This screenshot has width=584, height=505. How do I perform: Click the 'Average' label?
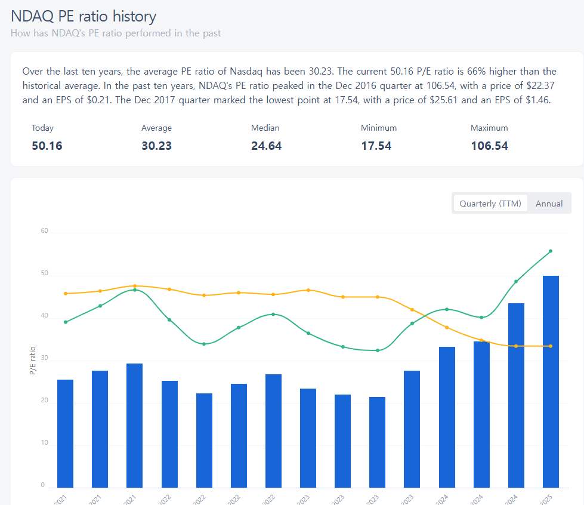click(156, 128)
